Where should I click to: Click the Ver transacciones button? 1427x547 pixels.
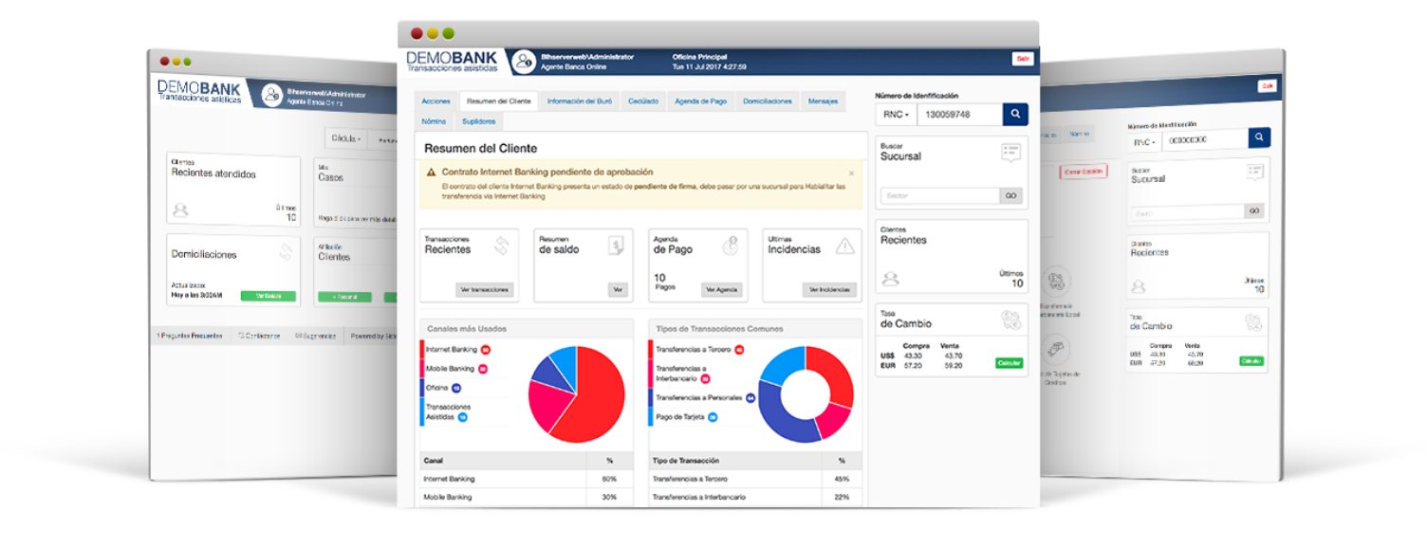pyautogui.click(x=485, y=290)
